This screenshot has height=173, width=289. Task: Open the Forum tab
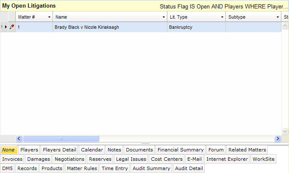(x=216, y=150)
